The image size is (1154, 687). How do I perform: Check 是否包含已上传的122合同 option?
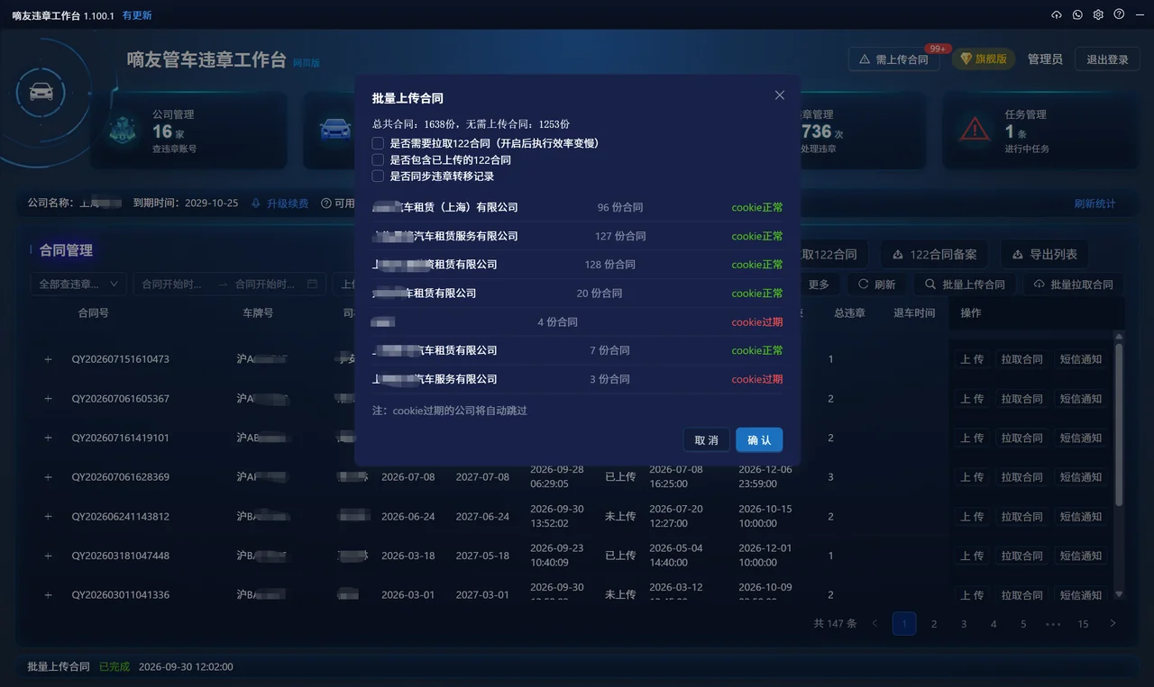click(379, 159)
